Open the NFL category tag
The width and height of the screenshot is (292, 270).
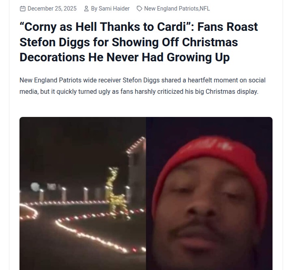[205, 9]
